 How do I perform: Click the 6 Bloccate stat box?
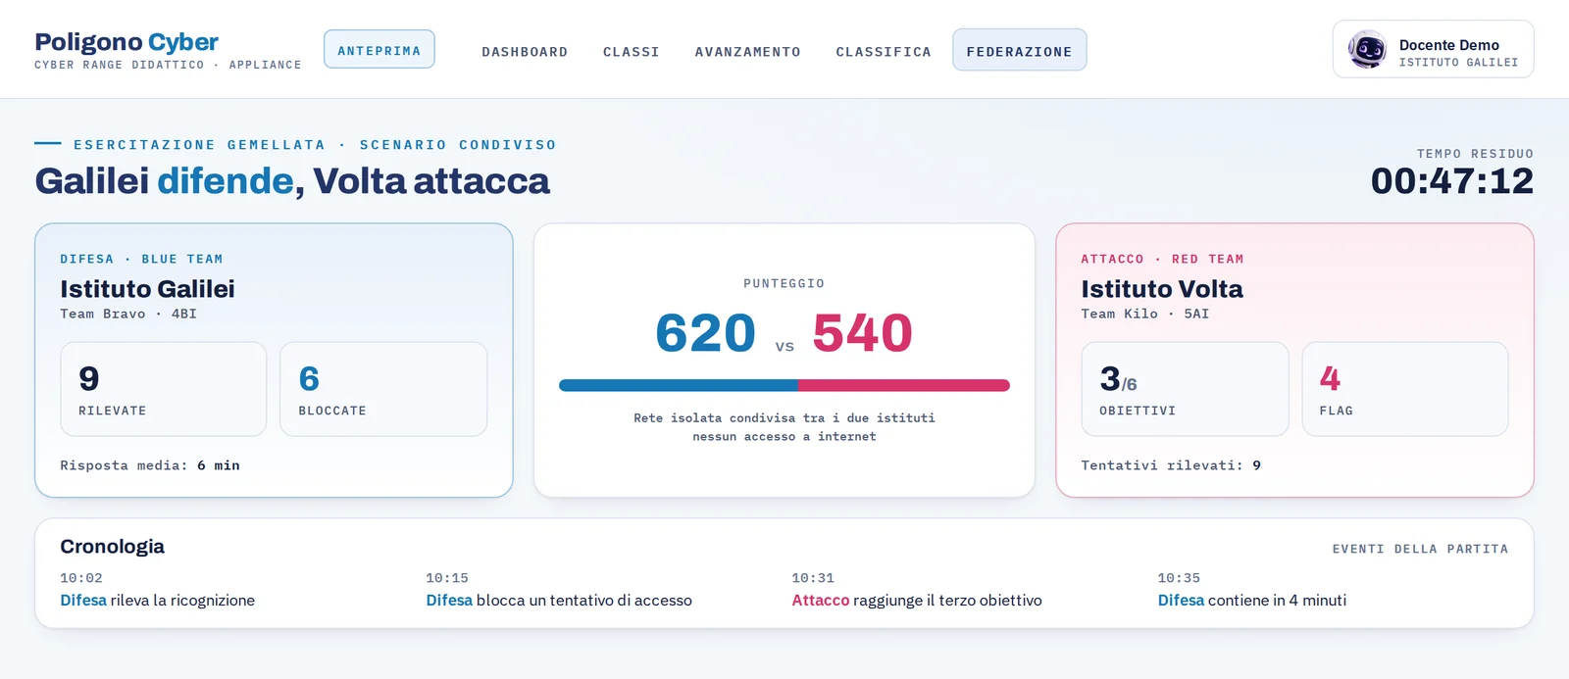383,389
